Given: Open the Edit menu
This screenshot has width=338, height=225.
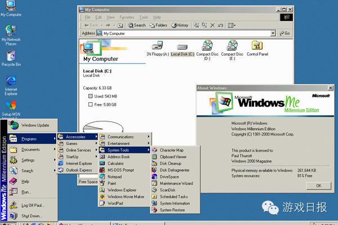Looking at the screenshot, I should [x=98, y=17].
